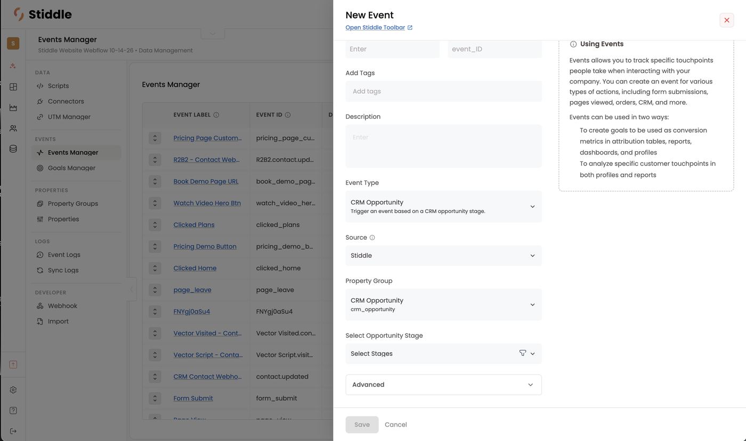
Task: Click the workspace avatar S icon
Action: 13,43
